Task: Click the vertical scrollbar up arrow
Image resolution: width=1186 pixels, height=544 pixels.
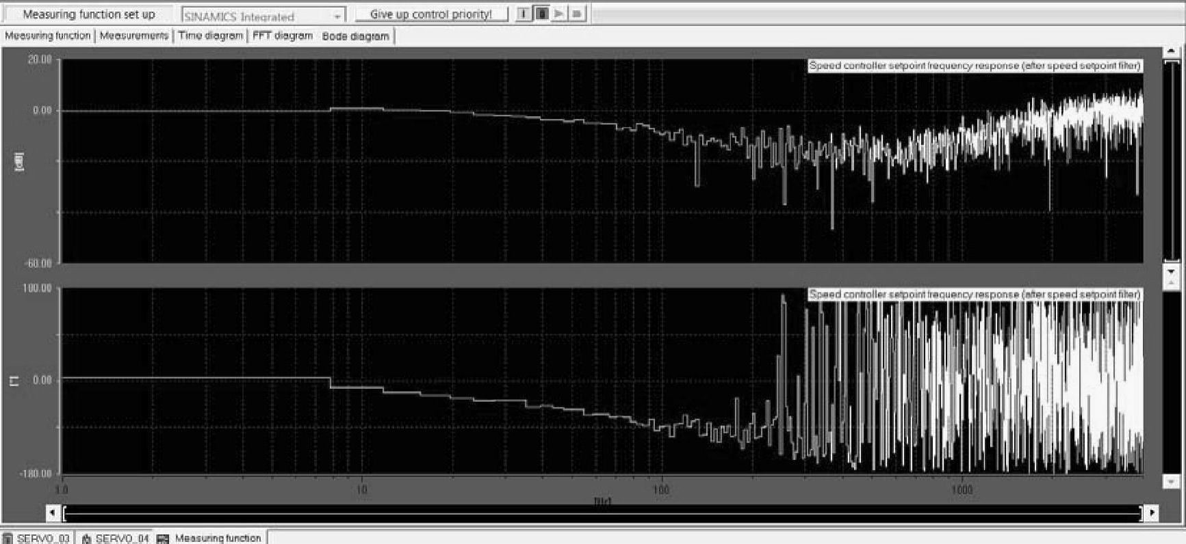Action: [1171, 51]
